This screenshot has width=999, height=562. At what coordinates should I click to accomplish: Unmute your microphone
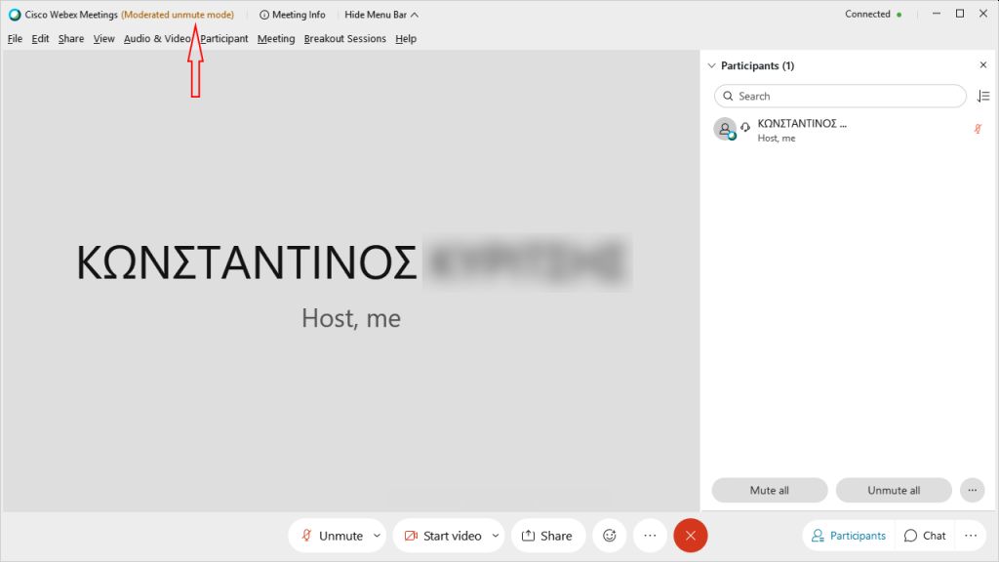pos(331,535)
